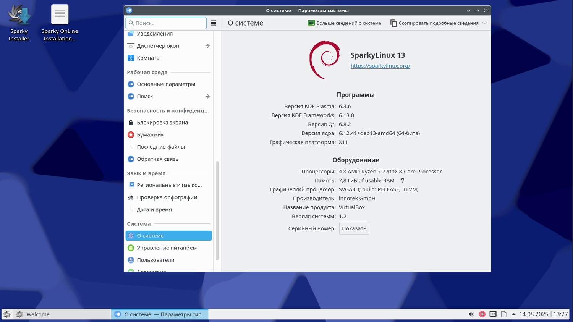The image size is (573, 322).
Task: Click the kernel version 6.12.41+deb13-amd64 text
Action: 379,133
